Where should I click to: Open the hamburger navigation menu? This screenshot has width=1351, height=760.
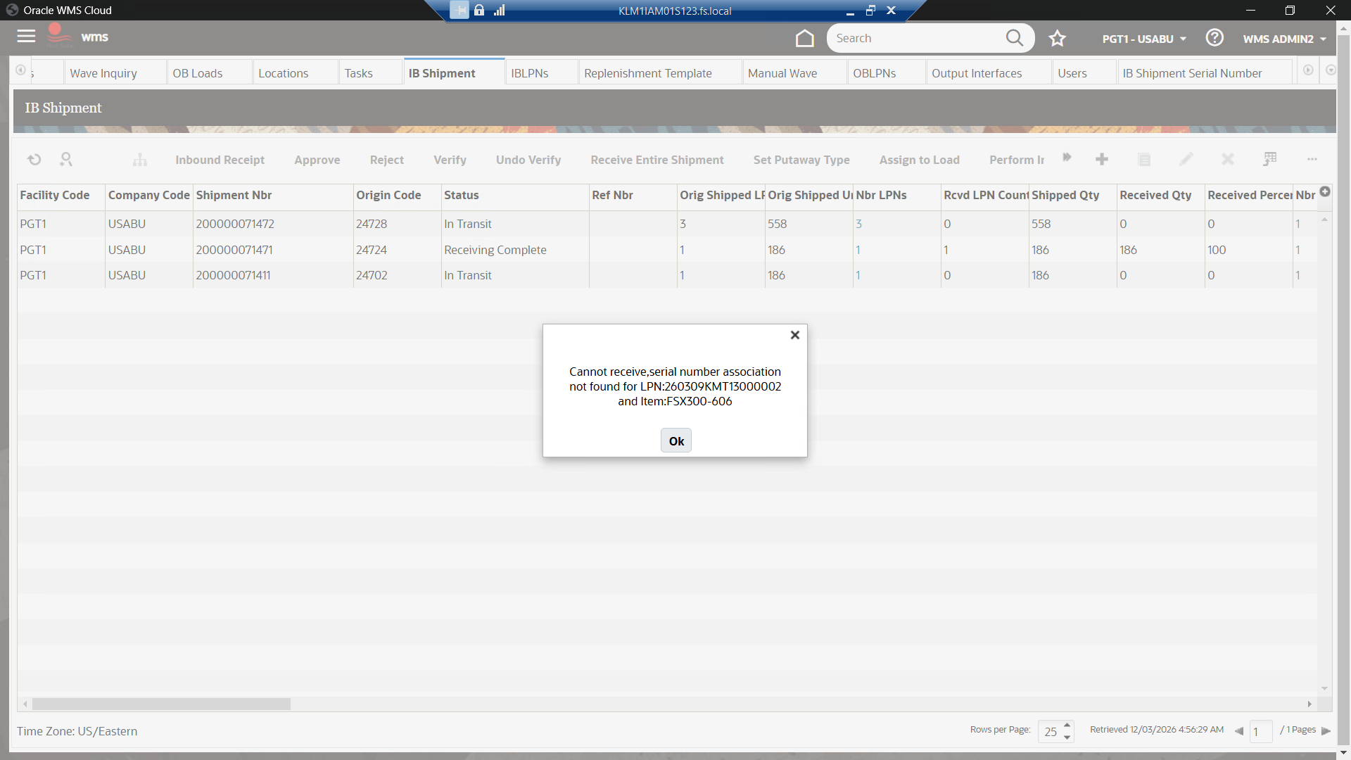coord(26,37)
